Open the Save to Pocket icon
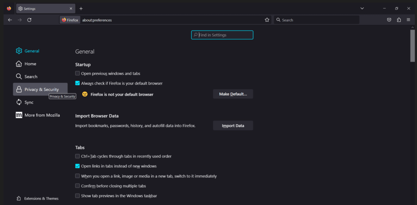 pyautogui.click(x=389, y=20)
